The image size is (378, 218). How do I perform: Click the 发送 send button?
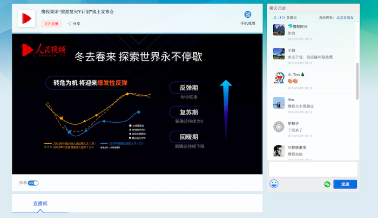[x=345, y=184]
